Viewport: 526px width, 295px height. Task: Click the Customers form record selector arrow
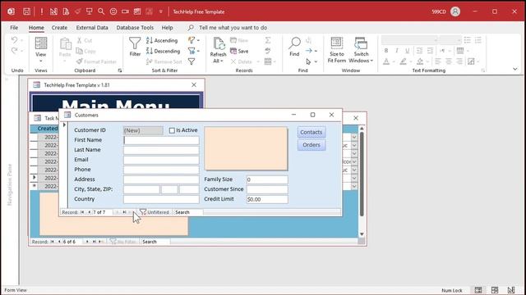pyautogui.click(x=64, y=125)
